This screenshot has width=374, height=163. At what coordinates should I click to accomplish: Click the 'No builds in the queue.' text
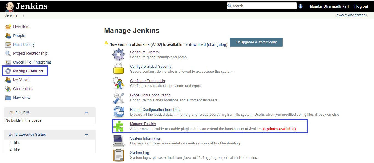24,120
